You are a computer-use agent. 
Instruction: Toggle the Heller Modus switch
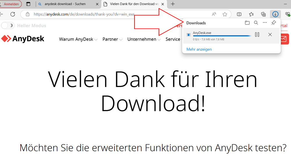click(x=8, y=26)
